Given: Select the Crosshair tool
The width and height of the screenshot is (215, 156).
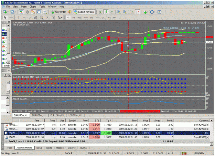Looking at the screenshot, I should click(11, 18).
